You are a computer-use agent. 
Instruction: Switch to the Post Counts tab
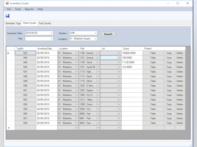tap(45, 23)
